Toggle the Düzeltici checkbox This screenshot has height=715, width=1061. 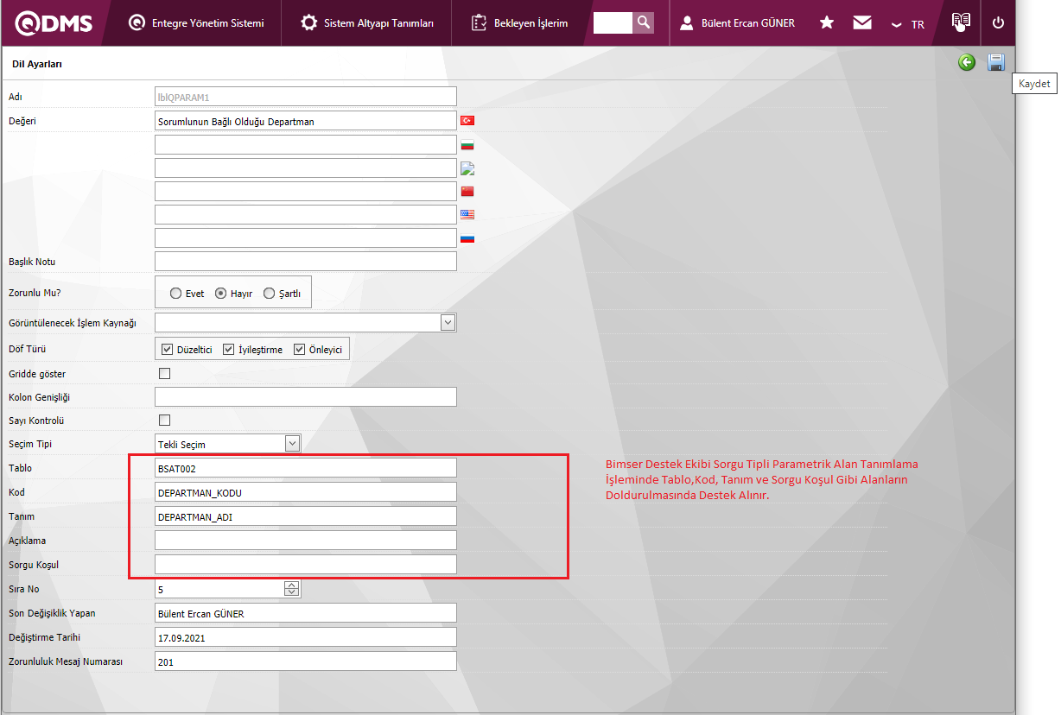pos(168,350)
